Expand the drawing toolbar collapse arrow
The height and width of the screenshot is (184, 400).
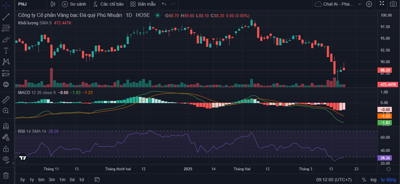pyautogui.click(x=13, y=163)
